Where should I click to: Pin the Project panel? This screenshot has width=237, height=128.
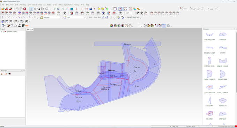click(22, 29)
